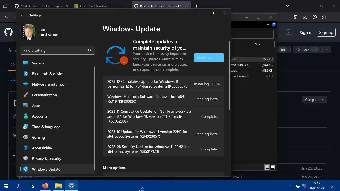Switch to Download Windows 11 tab

point(101,6)
